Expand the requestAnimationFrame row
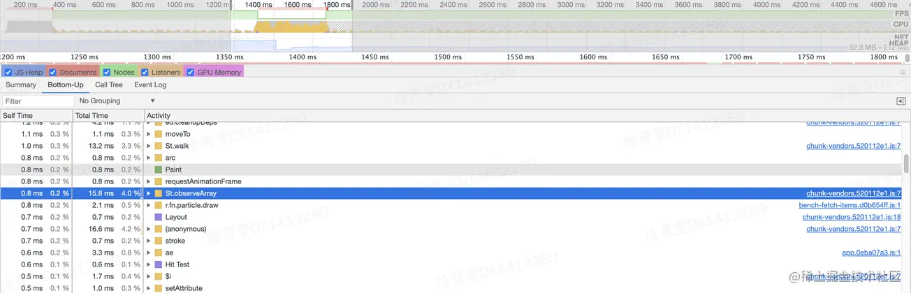 pos(148,181)
